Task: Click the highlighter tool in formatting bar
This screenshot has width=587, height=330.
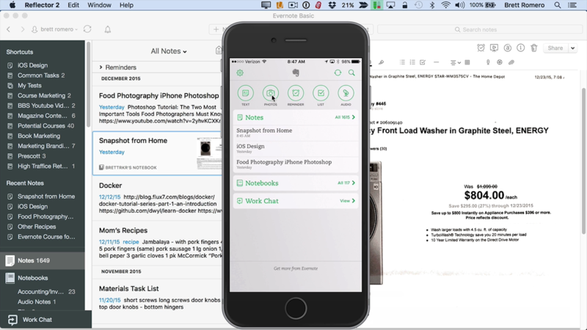Action: click(381, 62)
